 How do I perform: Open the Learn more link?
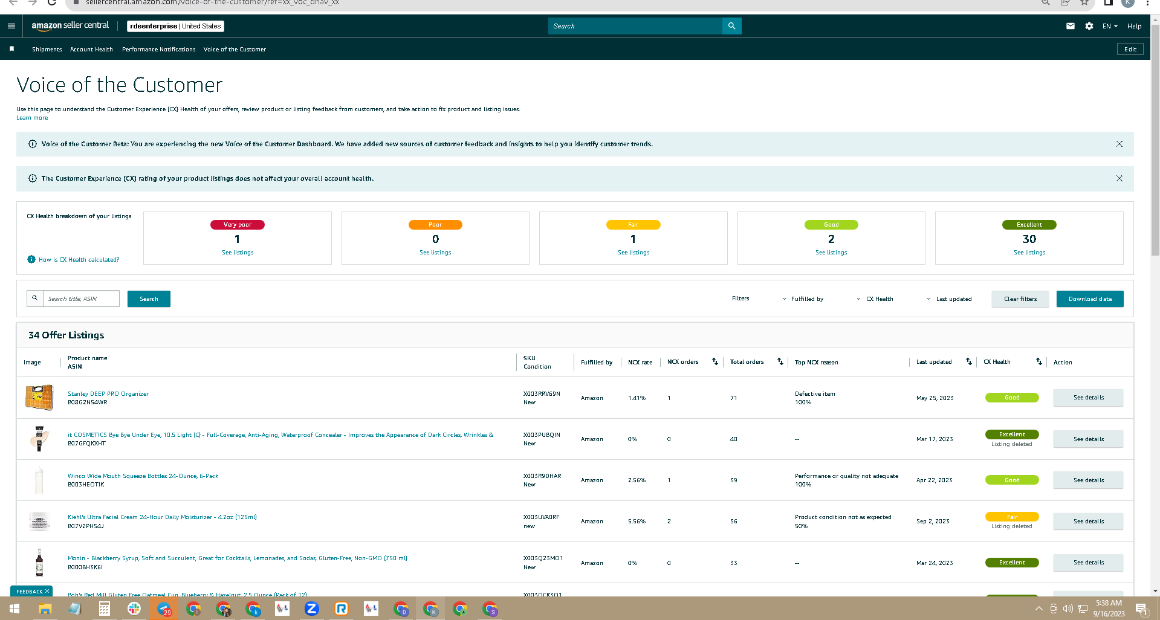point(32,118)
